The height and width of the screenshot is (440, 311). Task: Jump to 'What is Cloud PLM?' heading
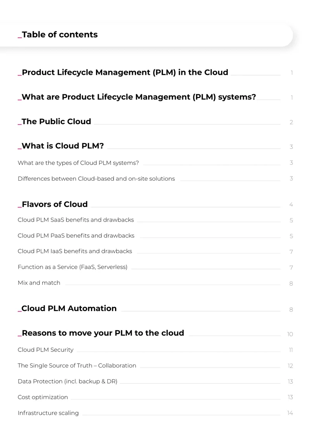click(61, 146)
